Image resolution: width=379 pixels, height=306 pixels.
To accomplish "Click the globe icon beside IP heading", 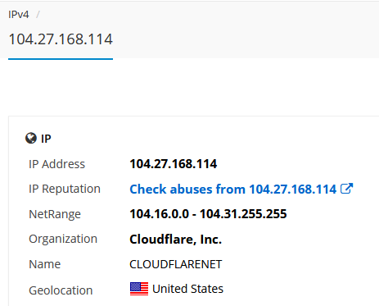I will pos(31,138).
